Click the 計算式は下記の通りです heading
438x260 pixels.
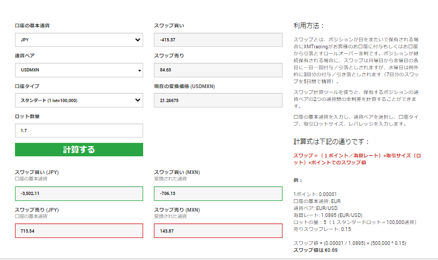click(x=331, y=142)
